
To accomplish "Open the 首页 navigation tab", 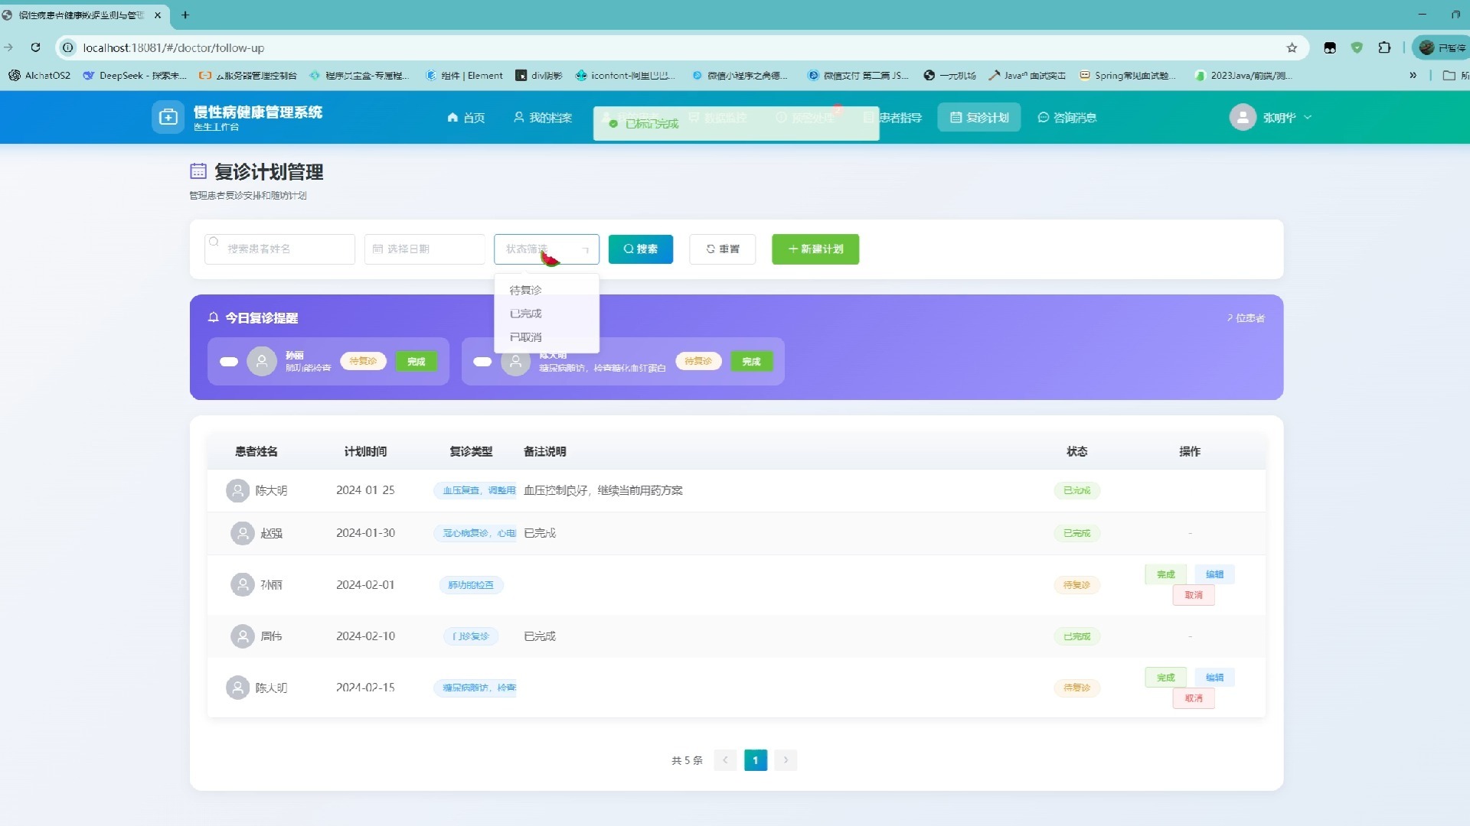I will click(x=465, y=117).
